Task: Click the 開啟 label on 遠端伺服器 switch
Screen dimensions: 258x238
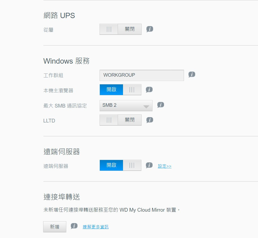Action: tap(111, 165)
